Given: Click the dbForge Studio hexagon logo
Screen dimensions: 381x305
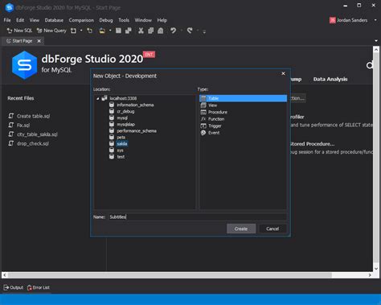Looking at the screenshot, I should point(24,65).
